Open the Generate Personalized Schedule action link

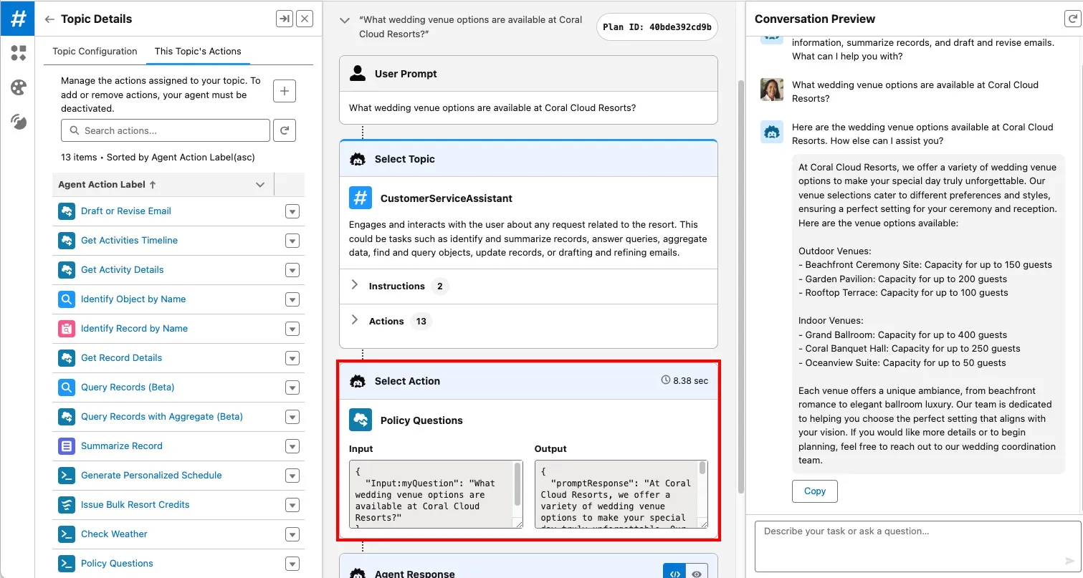click(151, 475)
